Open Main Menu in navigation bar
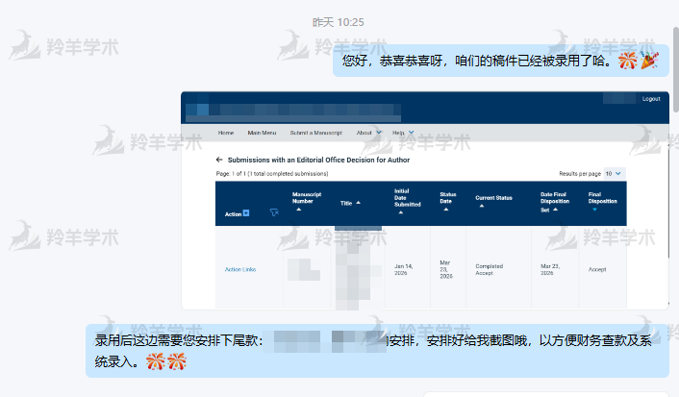 pyautogui.click(x=262, y=133)
